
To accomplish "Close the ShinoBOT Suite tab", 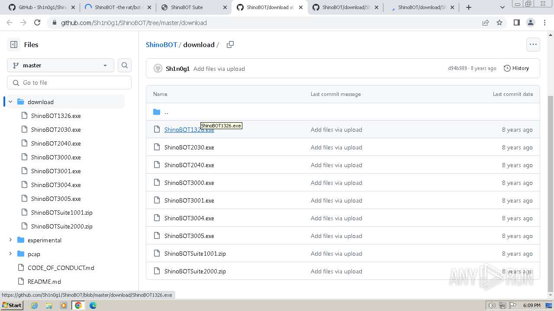I will (x=225, y=7).
